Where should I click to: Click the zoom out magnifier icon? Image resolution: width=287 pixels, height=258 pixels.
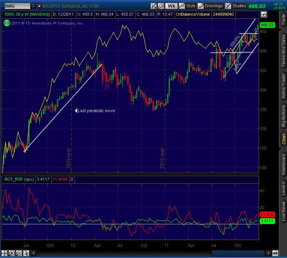click(19, 253)
